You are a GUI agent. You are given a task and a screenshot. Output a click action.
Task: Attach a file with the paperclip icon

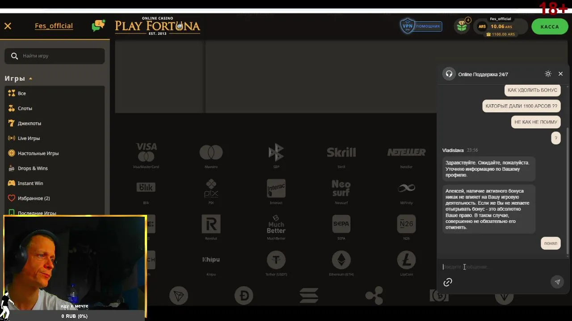(448, 282)
